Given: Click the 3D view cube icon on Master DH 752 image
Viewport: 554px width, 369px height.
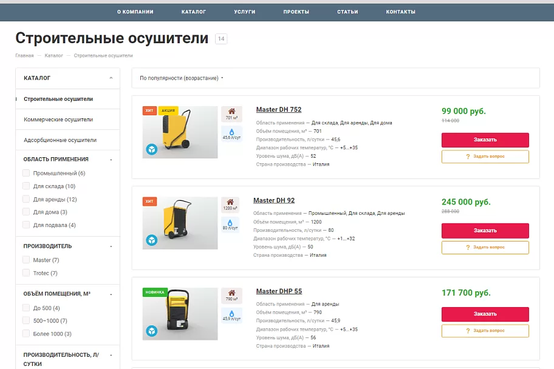Looking at the screenshot, I should coord(152,149).
